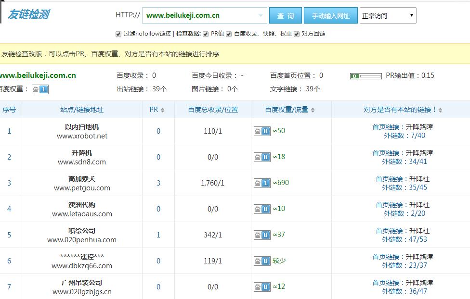
Task: Disable 百度收录、快照、权重 checkbox
Action: coord(229,34)
